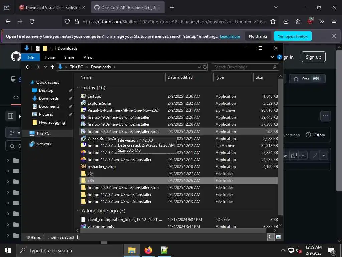The image size is (342, 257).
Task: Bookmark this GitHub page with star
Action: click(273, 21)
